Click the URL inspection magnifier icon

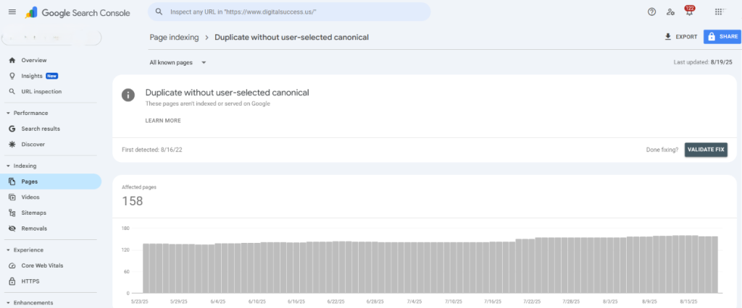[12, 92]
